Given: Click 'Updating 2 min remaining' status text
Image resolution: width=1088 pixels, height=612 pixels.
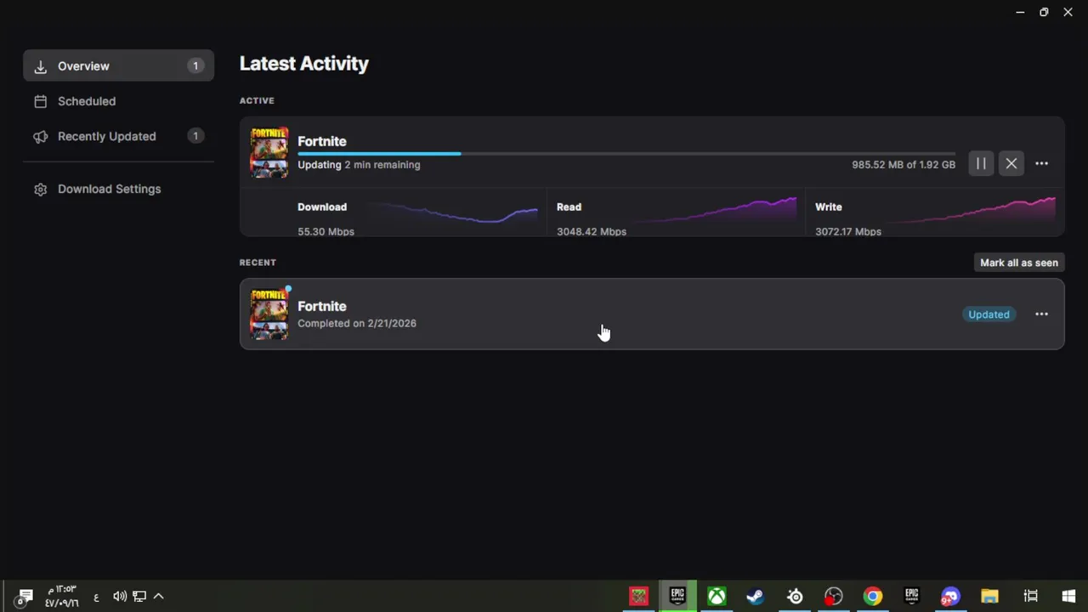Looking at the screenshot, I should pyautogui.click(x=359, y=165).
